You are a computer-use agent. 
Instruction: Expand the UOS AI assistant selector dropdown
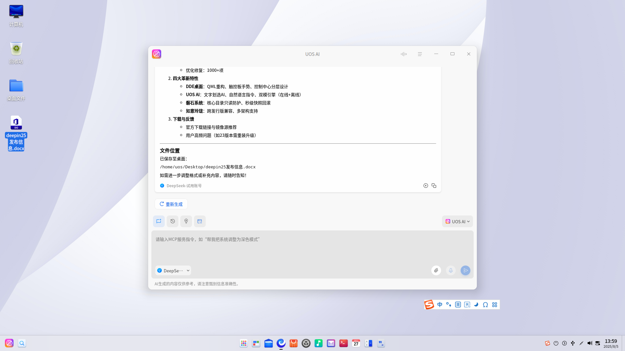point(457,221)
